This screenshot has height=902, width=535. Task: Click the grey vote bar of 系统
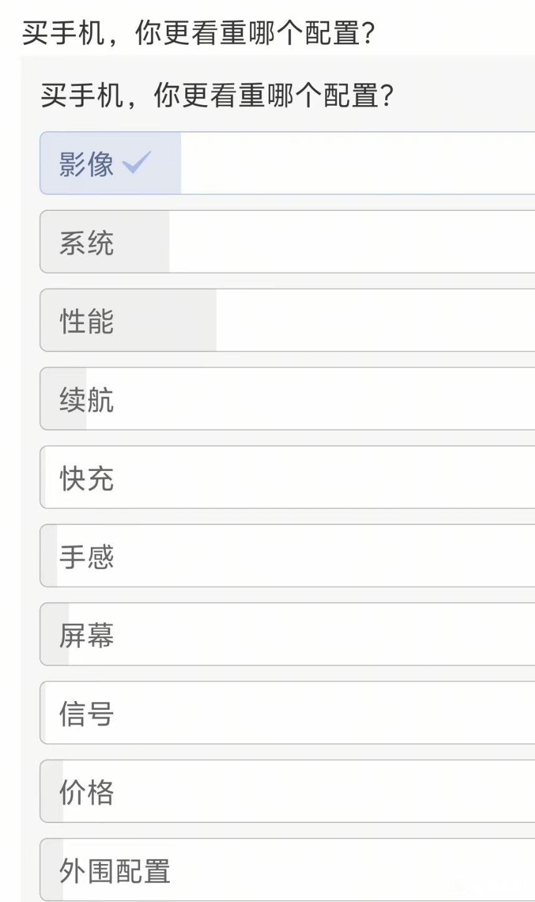pos(105,241)
